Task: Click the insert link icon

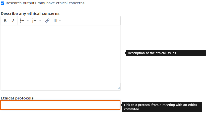Action: coord(47,21)
